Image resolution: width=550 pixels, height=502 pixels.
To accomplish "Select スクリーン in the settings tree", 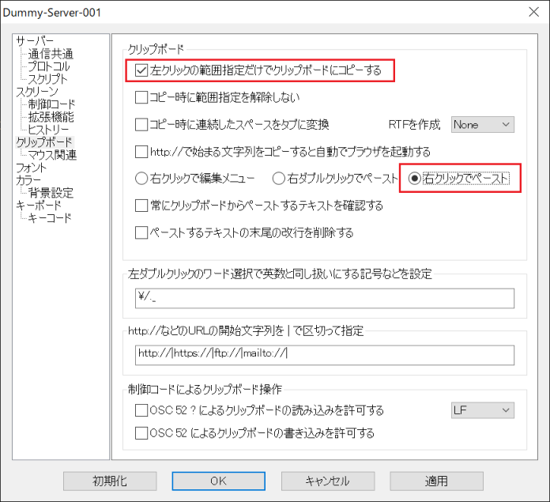I will (x=37, y=92).
